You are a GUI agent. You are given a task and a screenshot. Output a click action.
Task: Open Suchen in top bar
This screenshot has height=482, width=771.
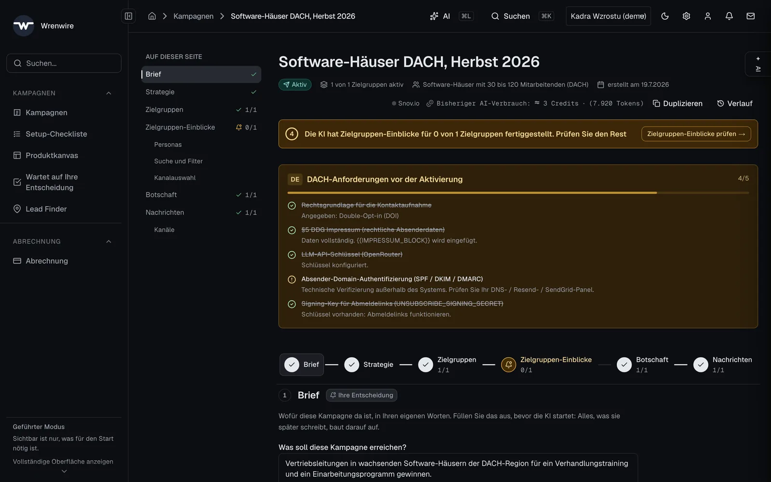pyautogui.click(x=522, y=16)
